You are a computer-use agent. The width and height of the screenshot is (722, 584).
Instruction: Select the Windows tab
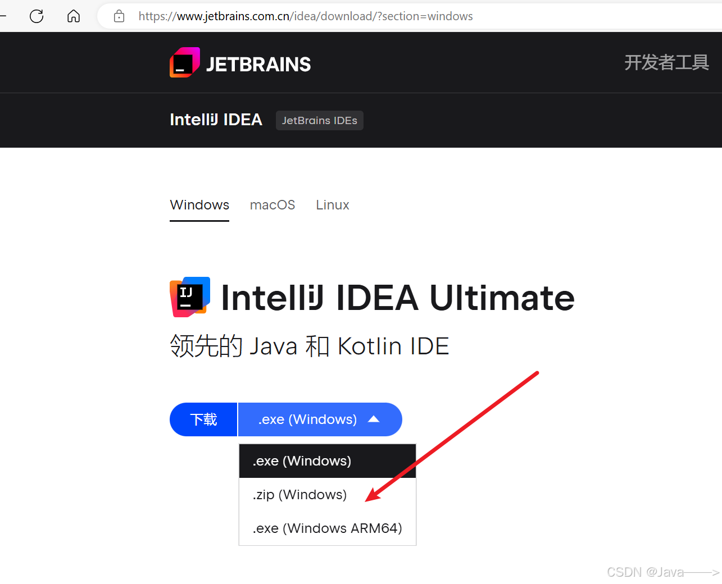(x=199, y=204)
